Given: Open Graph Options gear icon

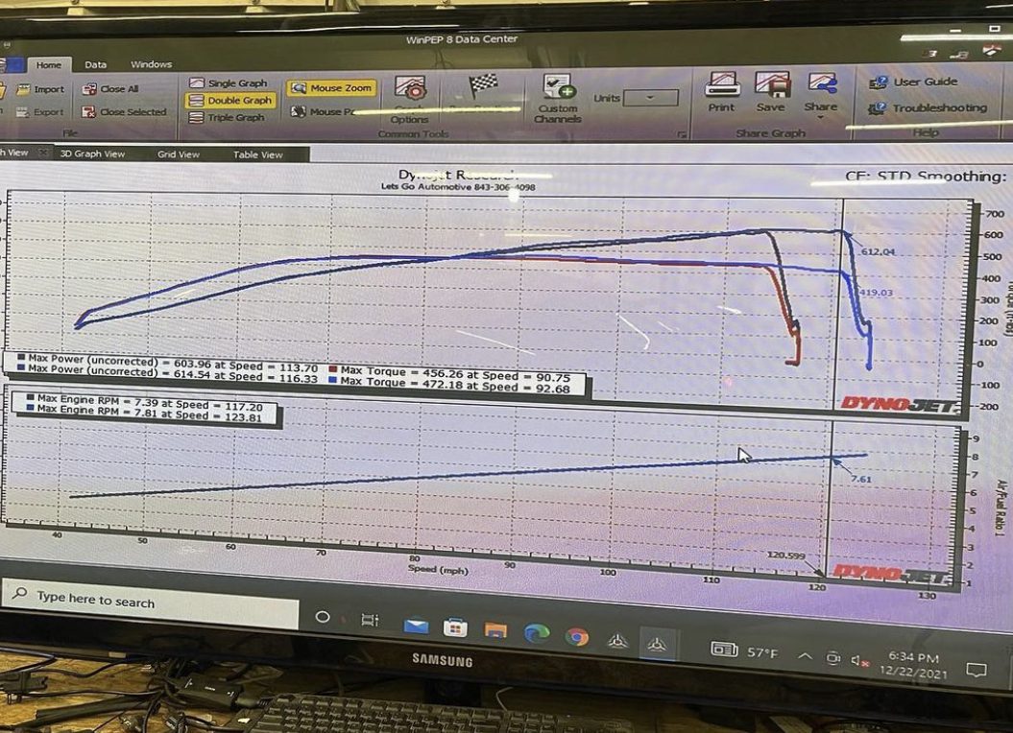Looking at the screenshot, I should tap(410, 90).
